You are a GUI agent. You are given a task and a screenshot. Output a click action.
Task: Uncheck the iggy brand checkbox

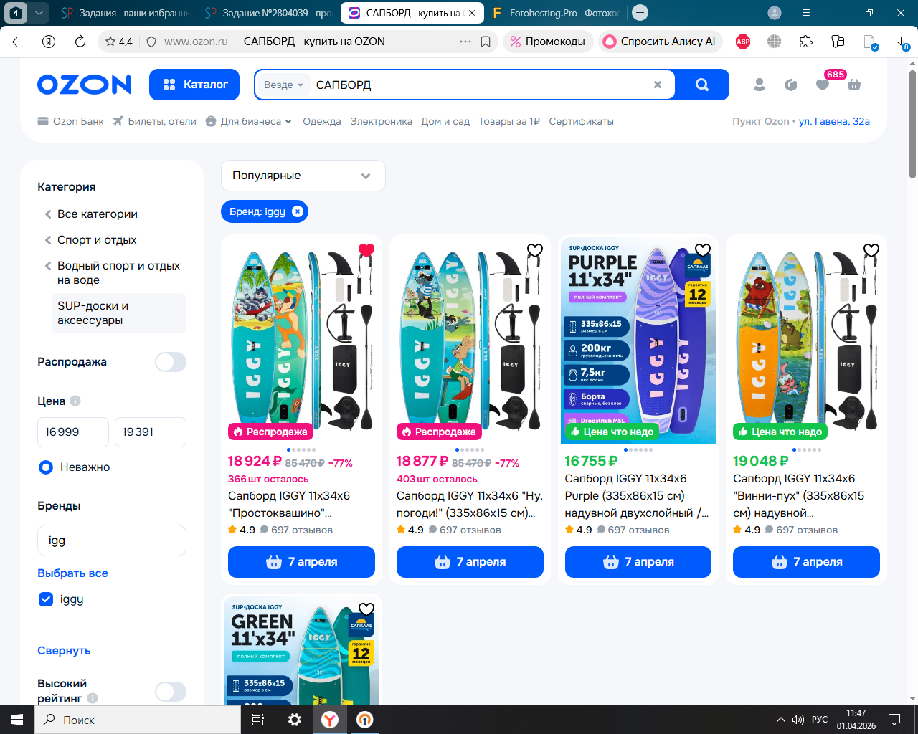[46, 599]
